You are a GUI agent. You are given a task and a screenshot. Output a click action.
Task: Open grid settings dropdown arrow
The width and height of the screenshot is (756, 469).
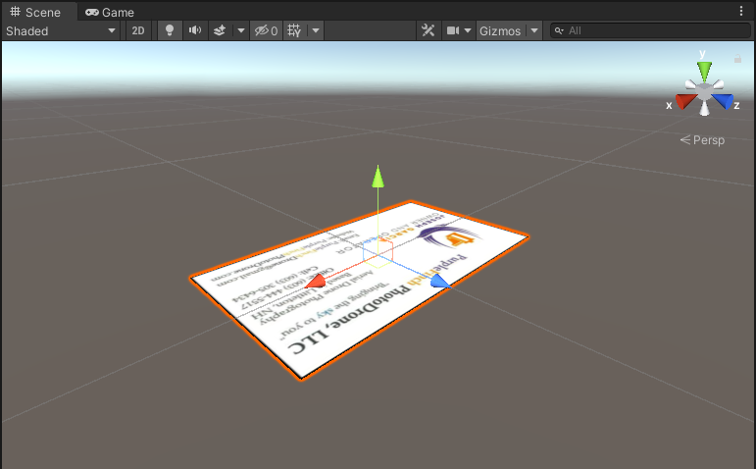tap(316, 30)
